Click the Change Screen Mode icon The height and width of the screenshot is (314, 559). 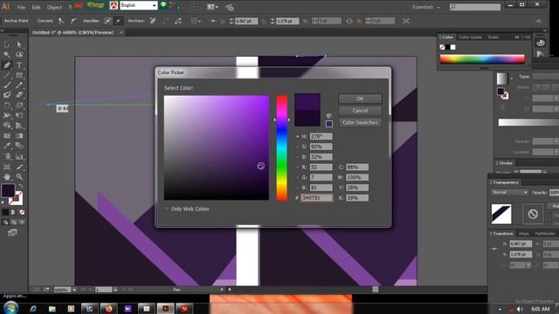click(x=12, y=233)
